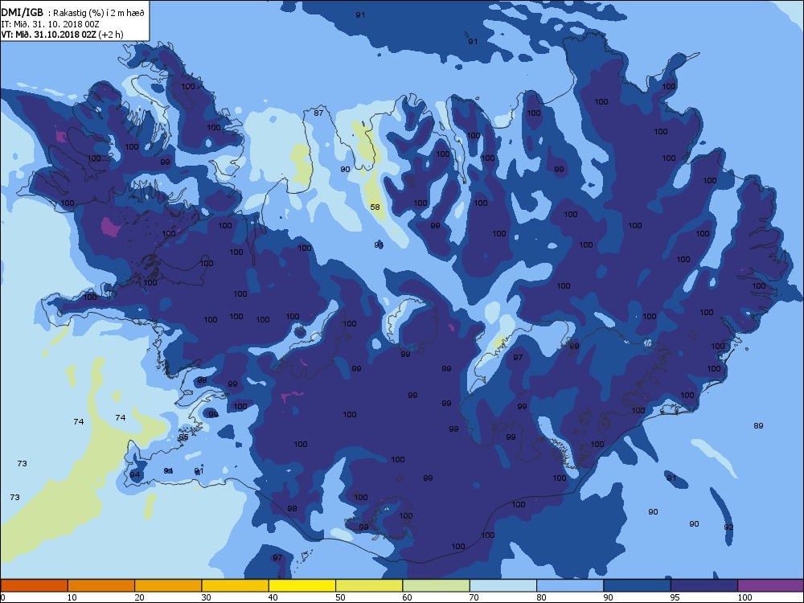Image resolution: width=804 pixels, height=603 pixels.
Task: Select the 'Rakastig (%) í 2 m hæð' label
Action: [x=98, y=14]
